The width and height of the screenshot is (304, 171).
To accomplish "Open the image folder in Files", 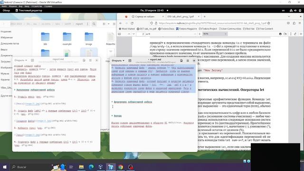I will [89, 39].
